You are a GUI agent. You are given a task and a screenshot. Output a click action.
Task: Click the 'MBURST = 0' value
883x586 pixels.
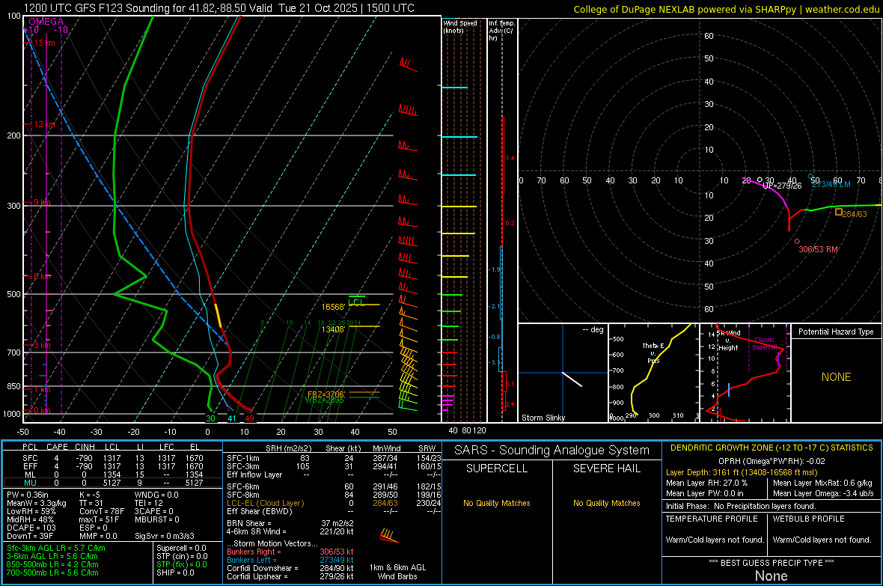click(157, 519)
